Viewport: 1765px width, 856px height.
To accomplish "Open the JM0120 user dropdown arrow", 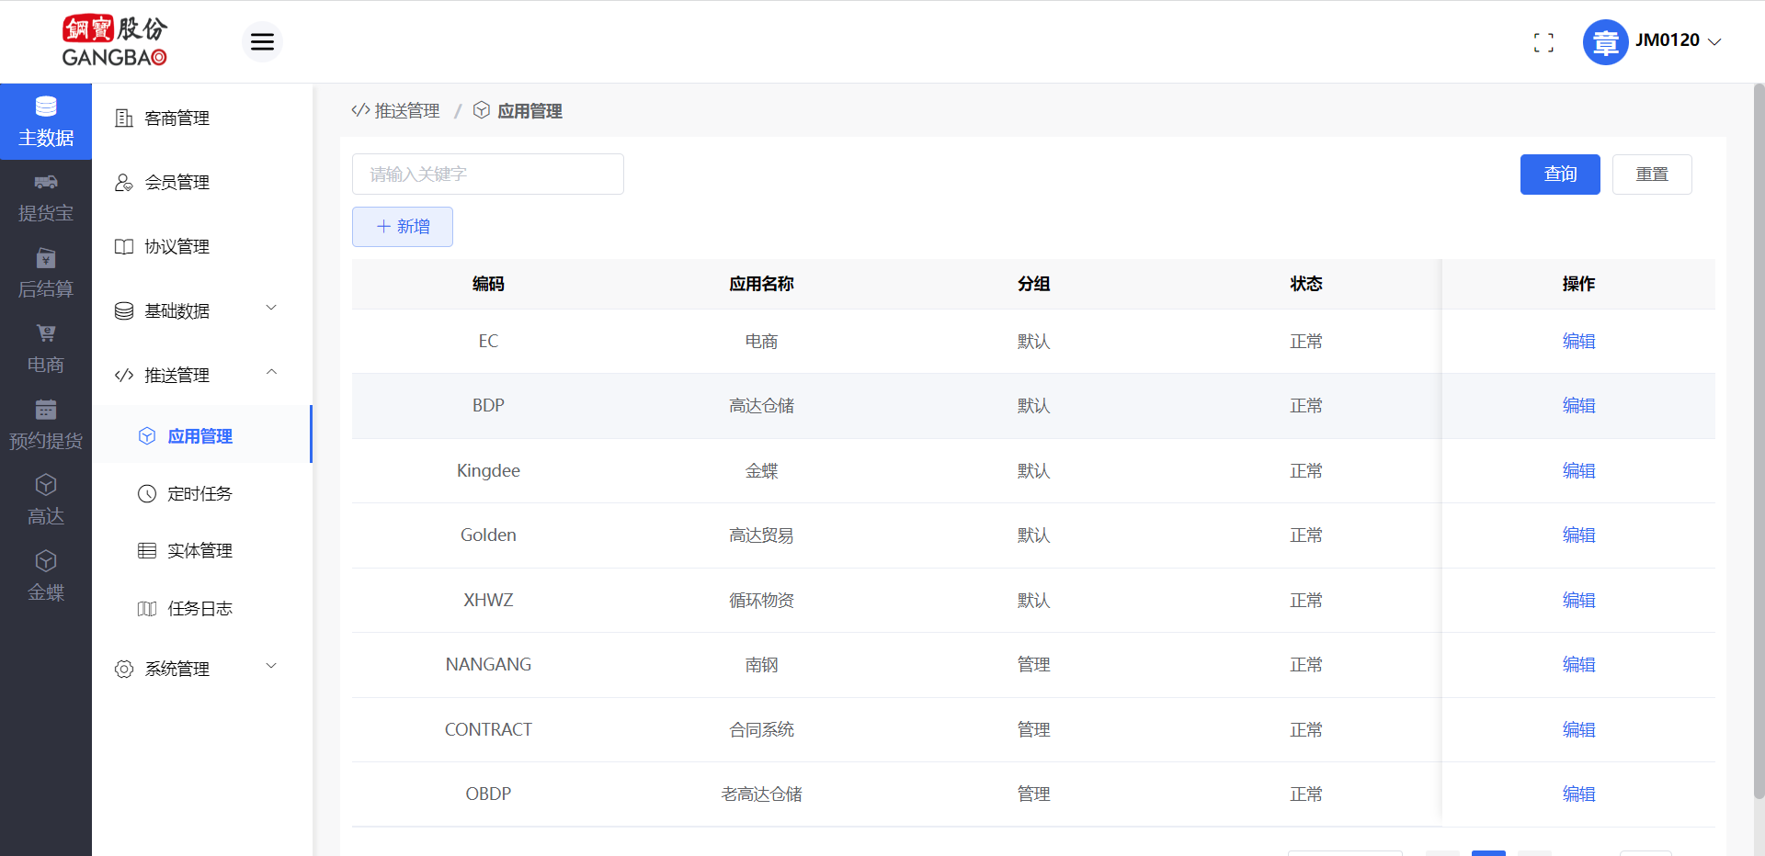I will (x=1714, y=41).
